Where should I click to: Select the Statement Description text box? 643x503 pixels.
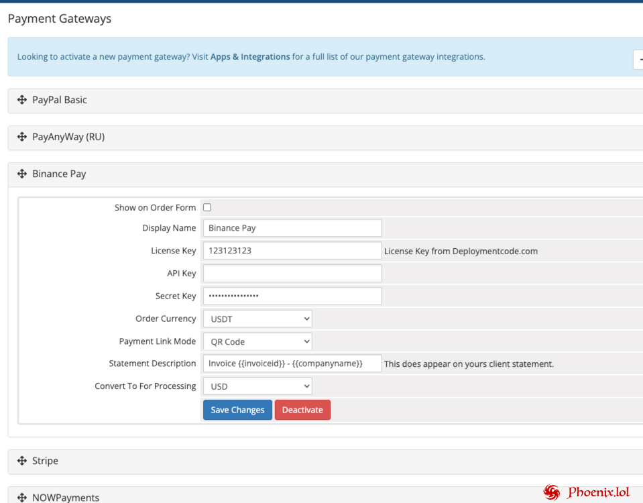(x=292, y=364)
